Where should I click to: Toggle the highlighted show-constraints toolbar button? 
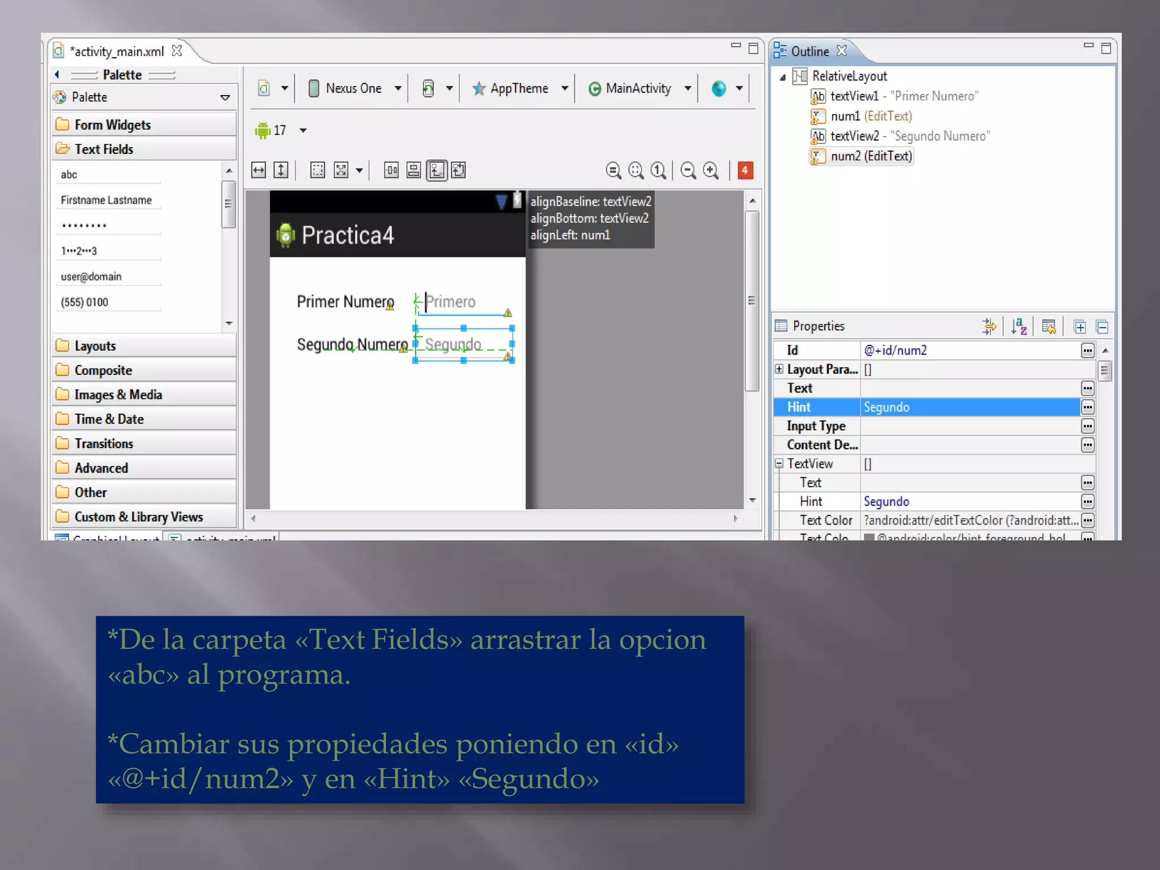[437, 170]
